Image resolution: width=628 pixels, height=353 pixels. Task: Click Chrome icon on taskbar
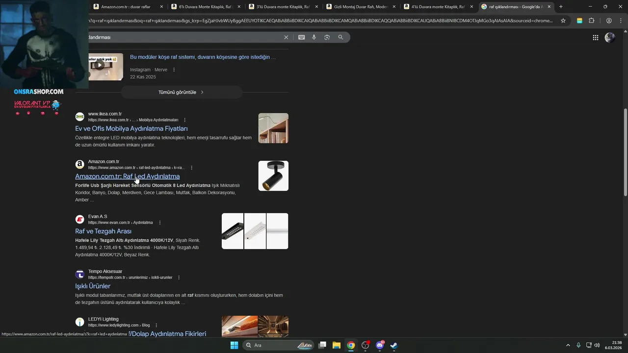click(351, 345)
